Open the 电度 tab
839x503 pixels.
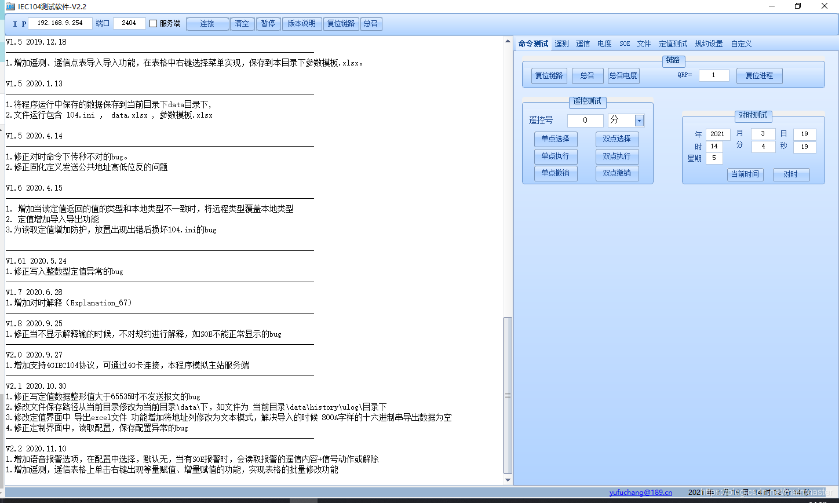tap(604, 43)
